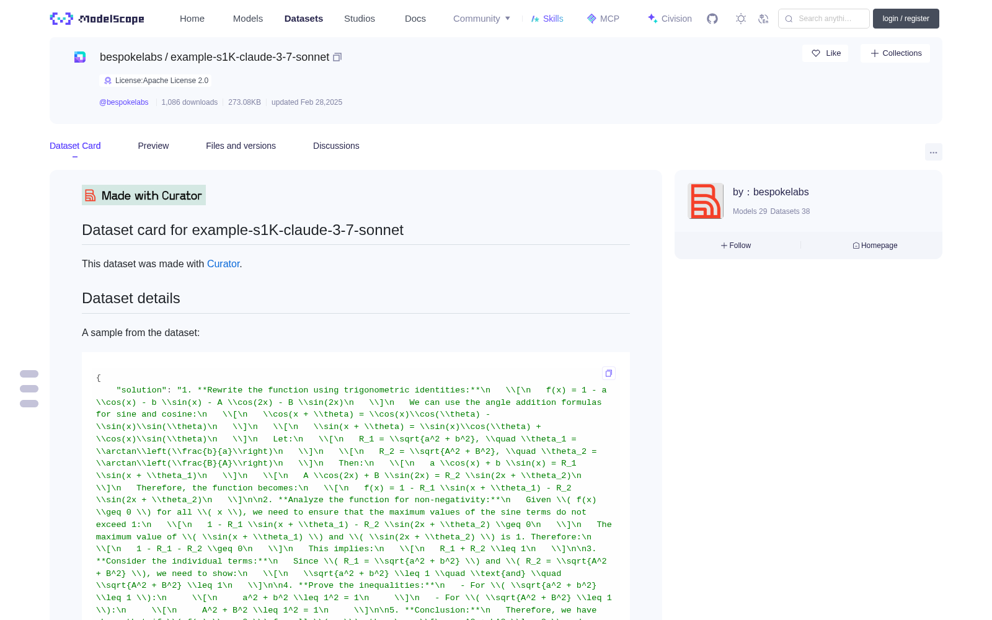992x620 pixels.
Task: Click the bespokelabs name in title
Action: tap(131, 57)
